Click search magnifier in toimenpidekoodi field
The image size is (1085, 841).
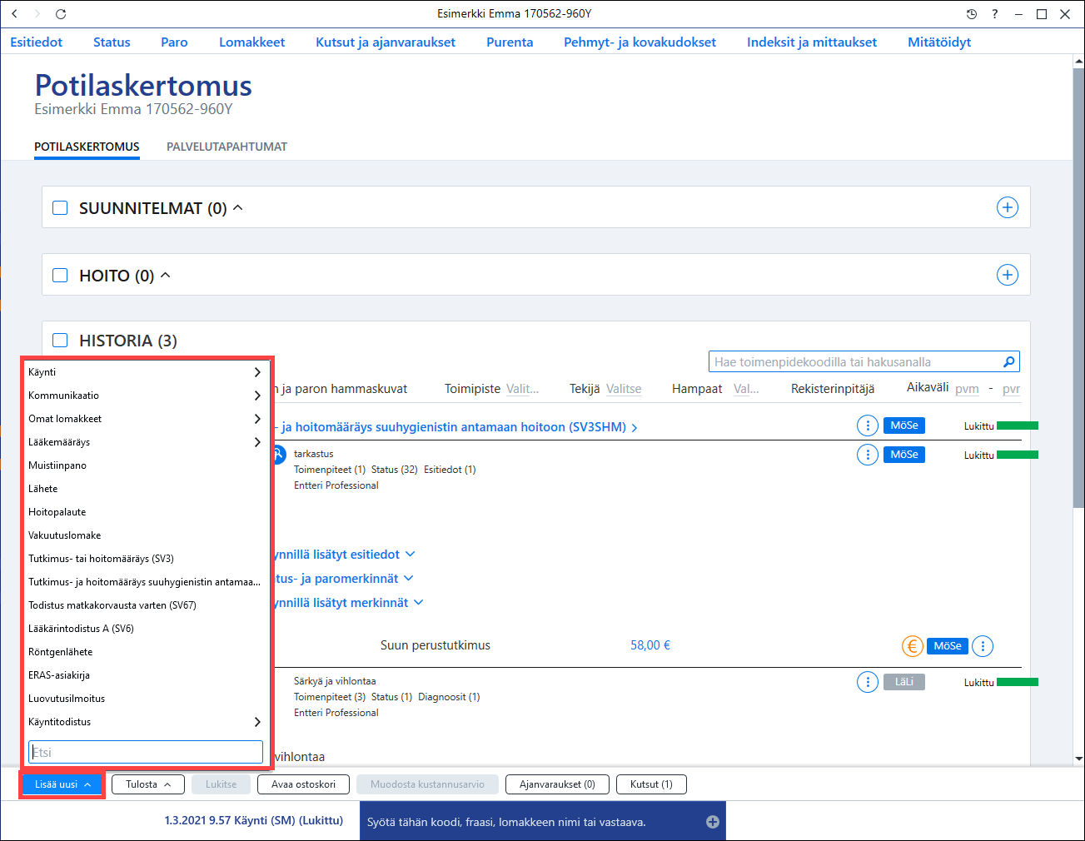click(1008, 361)
